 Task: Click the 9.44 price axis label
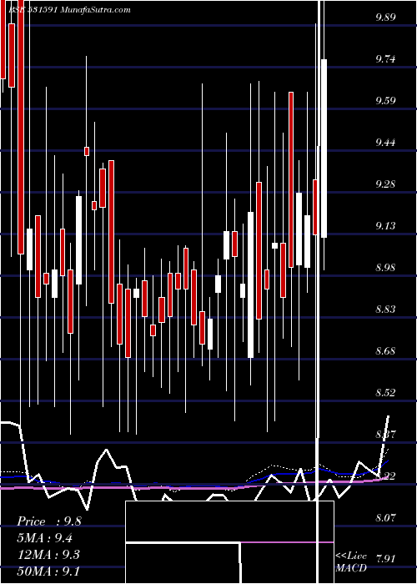pos(385,143)
